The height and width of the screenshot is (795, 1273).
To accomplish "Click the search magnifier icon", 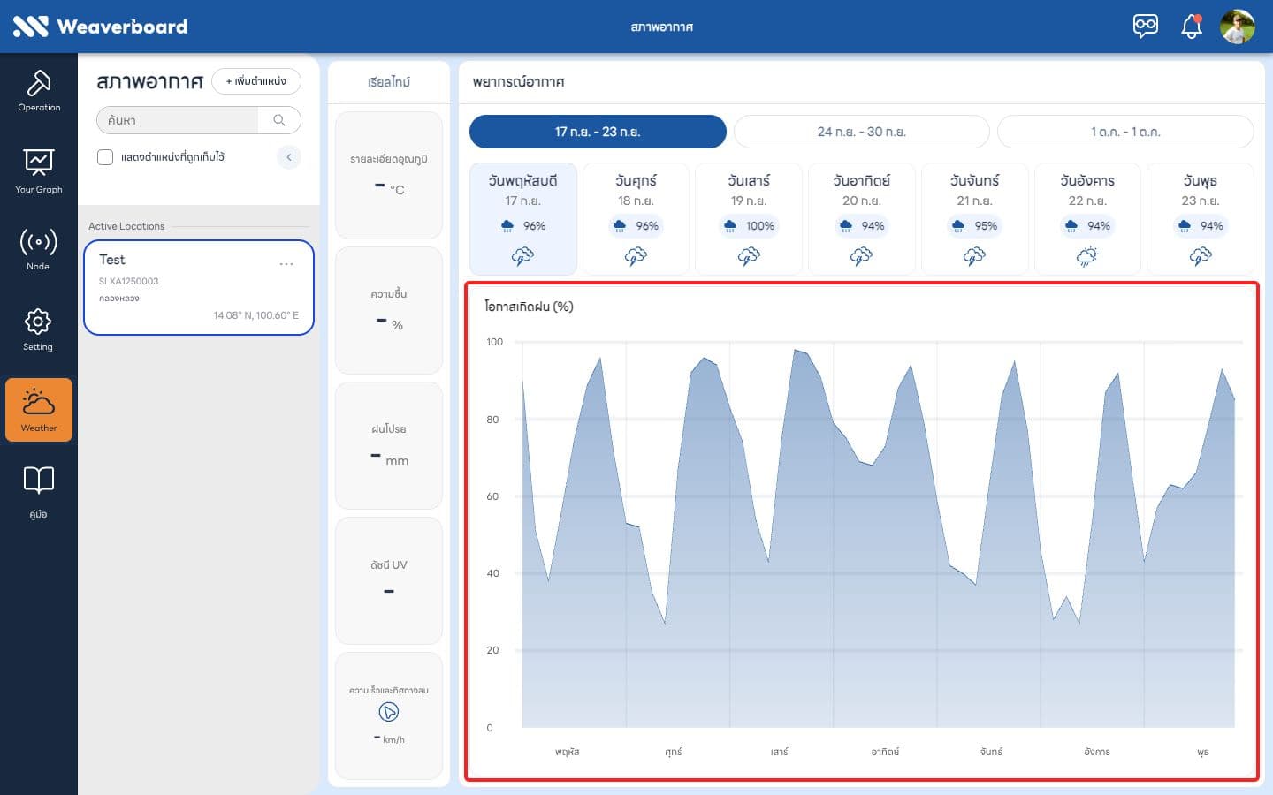I will pyautogui.click(x=279, y=120).
